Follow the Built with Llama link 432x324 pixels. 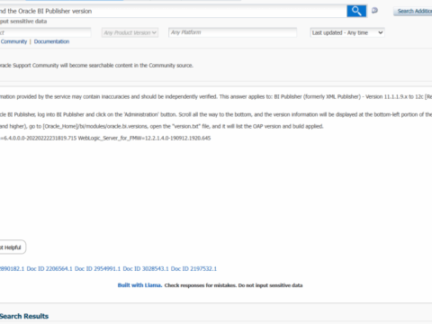[139, 285]
